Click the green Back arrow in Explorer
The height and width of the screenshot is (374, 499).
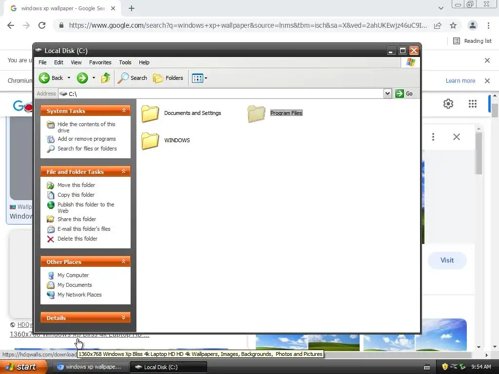[x=44, y=78]
